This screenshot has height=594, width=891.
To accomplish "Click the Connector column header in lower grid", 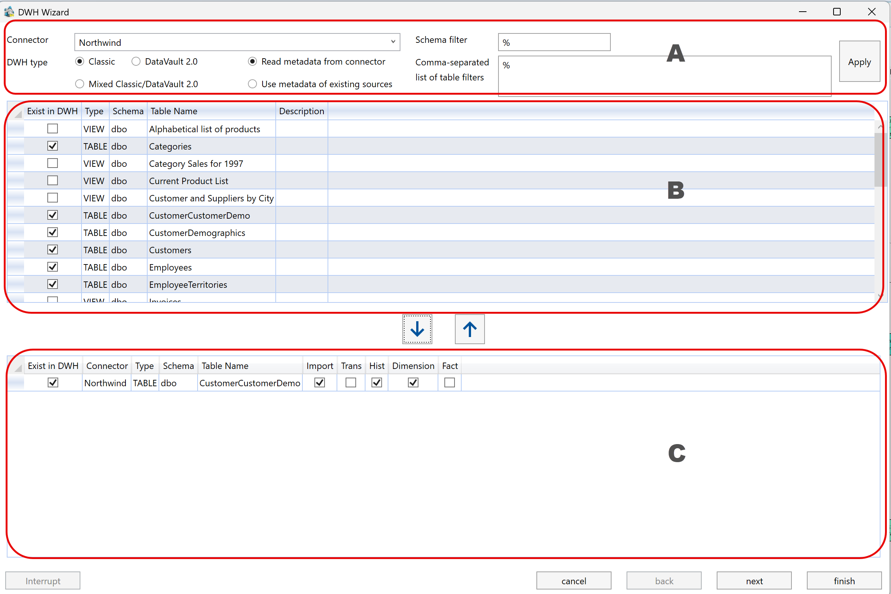I will 107,366.
